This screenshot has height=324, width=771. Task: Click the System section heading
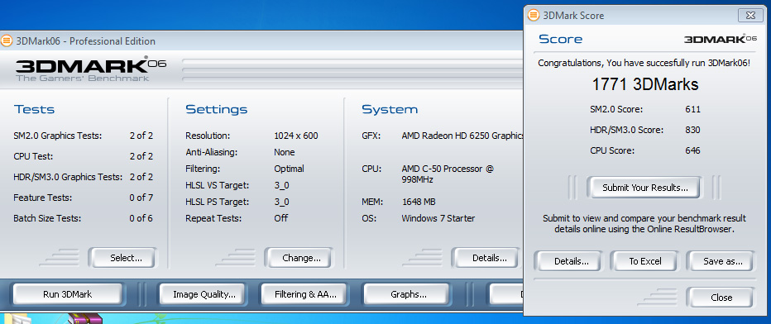390,109
